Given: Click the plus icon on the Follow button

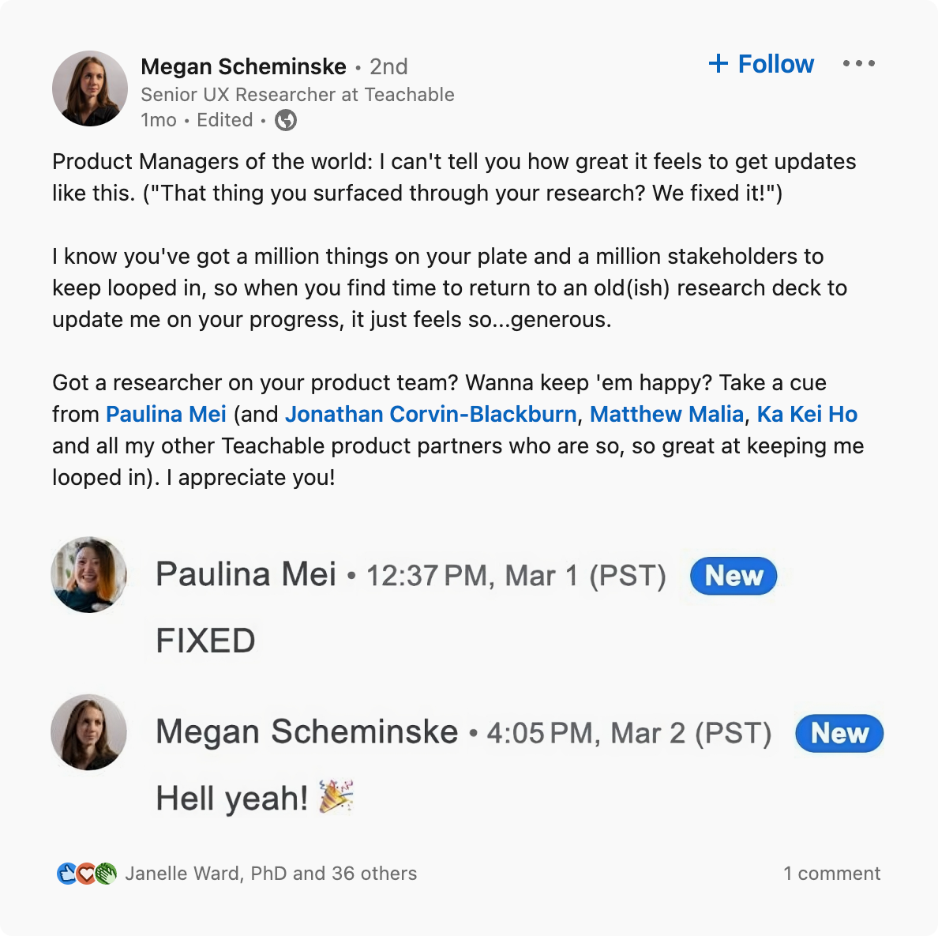Looking at the screenshot, I should point(719,63).
